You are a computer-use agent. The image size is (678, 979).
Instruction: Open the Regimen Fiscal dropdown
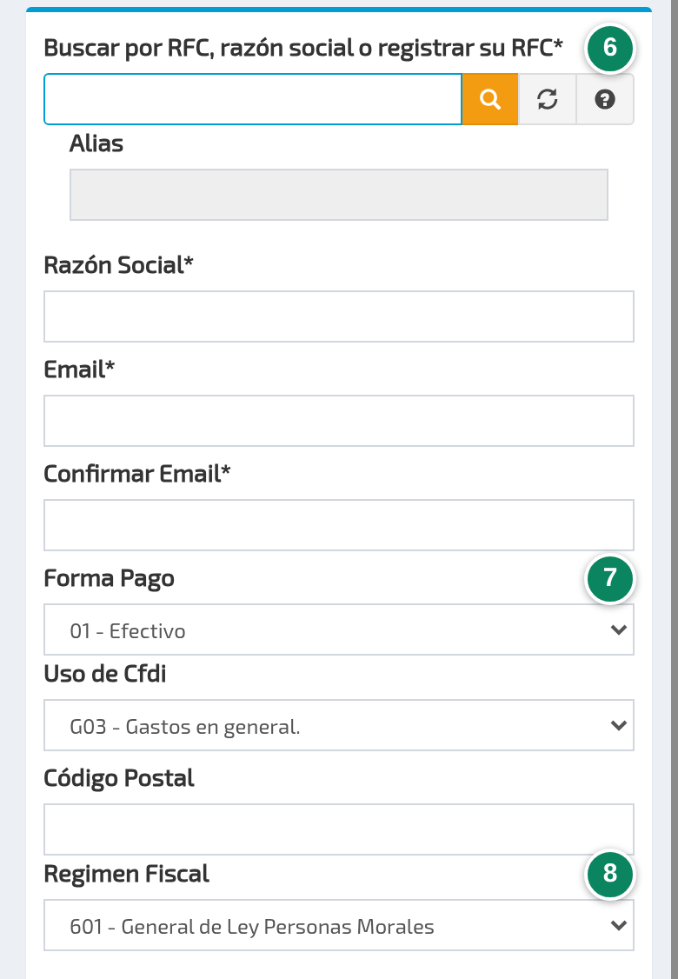click(339, 925)
